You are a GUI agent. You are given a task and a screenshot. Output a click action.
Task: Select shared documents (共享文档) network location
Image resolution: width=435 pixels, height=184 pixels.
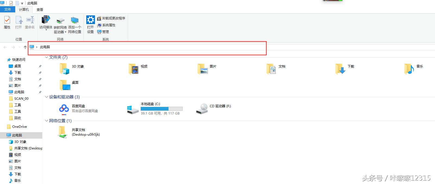[79, 132]
